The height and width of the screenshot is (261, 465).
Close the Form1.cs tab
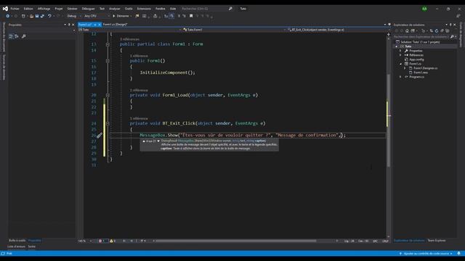[x=100, y=25]
